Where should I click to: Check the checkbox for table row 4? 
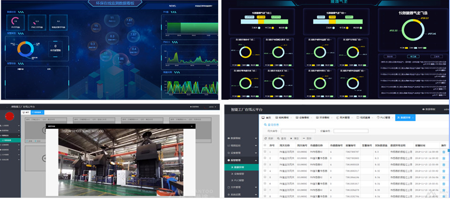tap(265, 171)
